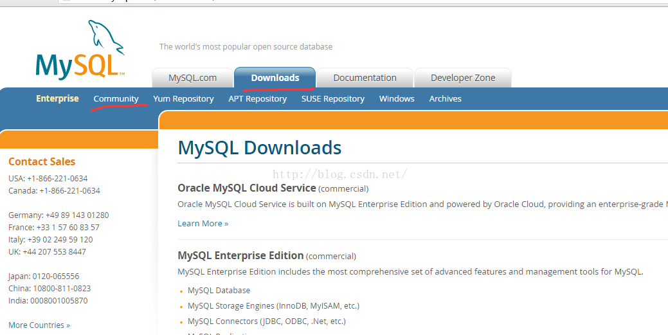Select the Downloads tab
The height and width of the screenshot is (335, 668).
point(275,78)
